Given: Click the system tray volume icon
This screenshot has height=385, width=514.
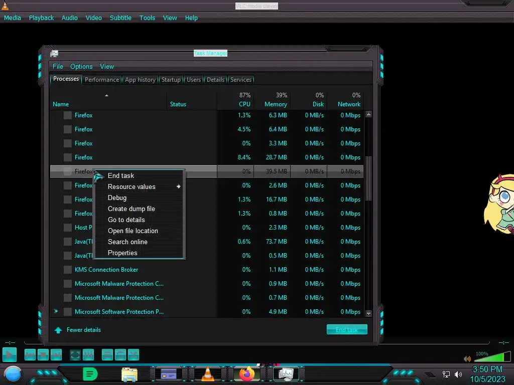Looking at the screenshot, I should pos(458,374).
